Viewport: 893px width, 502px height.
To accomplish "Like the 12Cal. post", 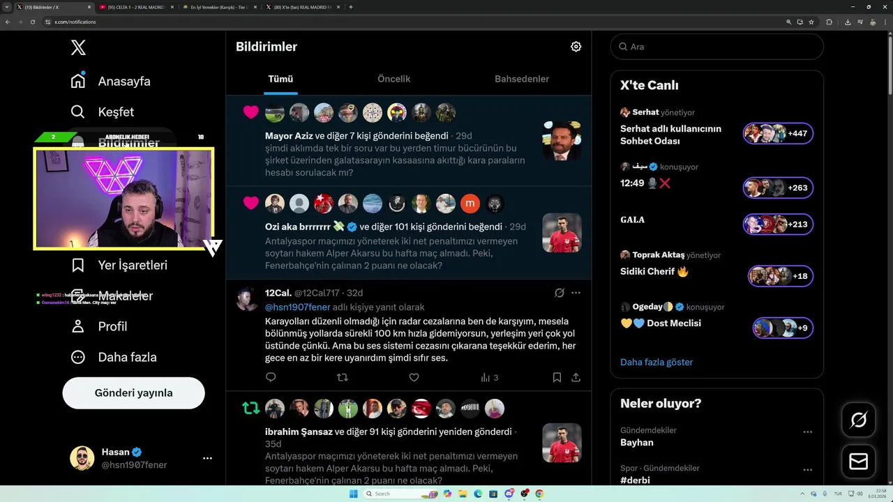I will click(414, 377).
